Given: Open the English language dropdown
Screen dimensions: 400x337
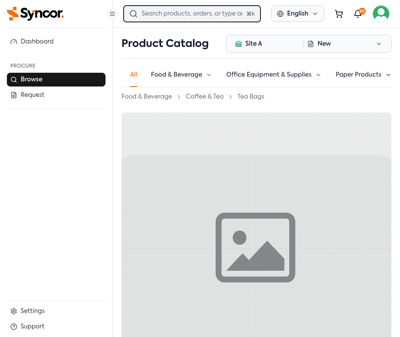Looking at the screenshot, I should [x=298, y=13].
